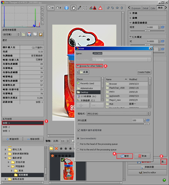This screenshot has width=169, height=185.
Task: Expand the 旋轉 section
Action: 130,18
